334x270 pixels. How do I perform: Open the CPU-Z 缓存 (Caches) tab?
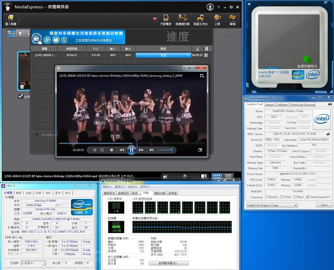[x=19, y=193]
